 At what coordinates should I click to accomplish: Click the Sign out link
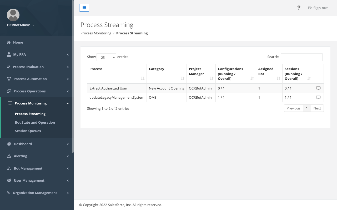coord(318,8)
